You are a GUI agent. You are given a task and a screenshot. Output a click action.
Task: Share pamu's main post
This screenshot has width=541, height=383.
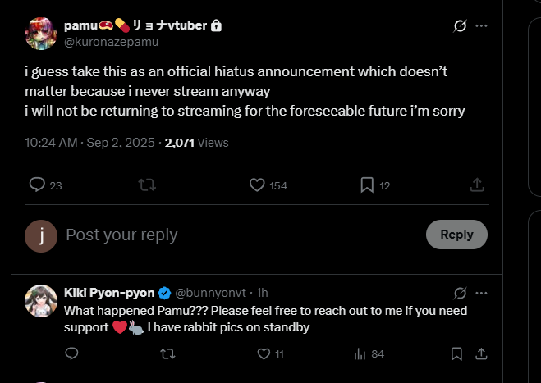tap(476, 185)
